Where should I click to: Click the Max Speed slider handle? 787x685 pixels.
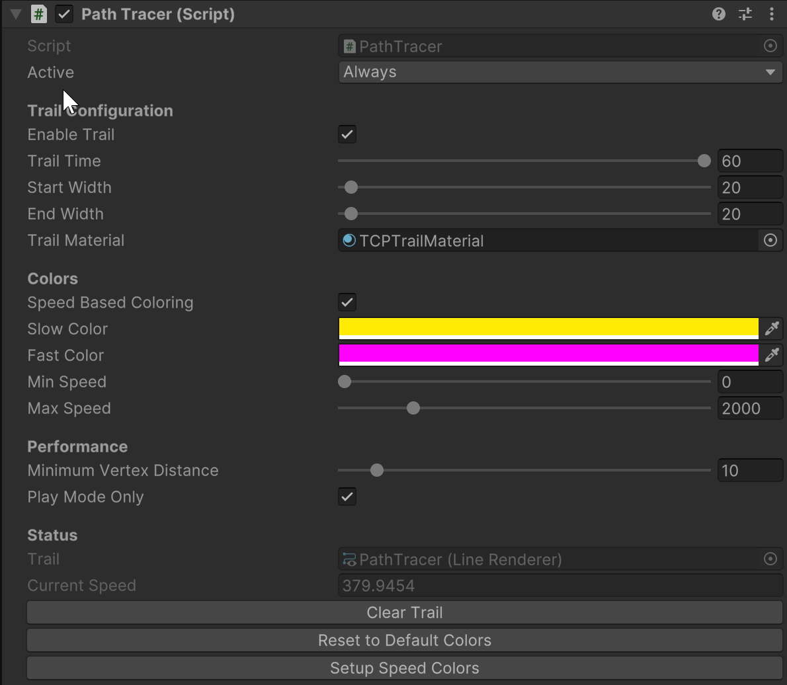pos(413,408)
